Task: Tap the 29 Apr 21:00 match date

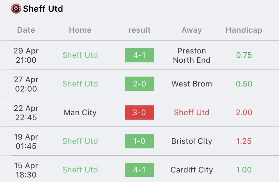Action: tap(26, 55)
